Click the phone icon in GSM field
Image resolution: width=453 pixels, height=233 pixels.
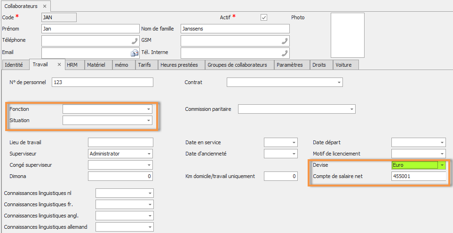click(285, 41)
